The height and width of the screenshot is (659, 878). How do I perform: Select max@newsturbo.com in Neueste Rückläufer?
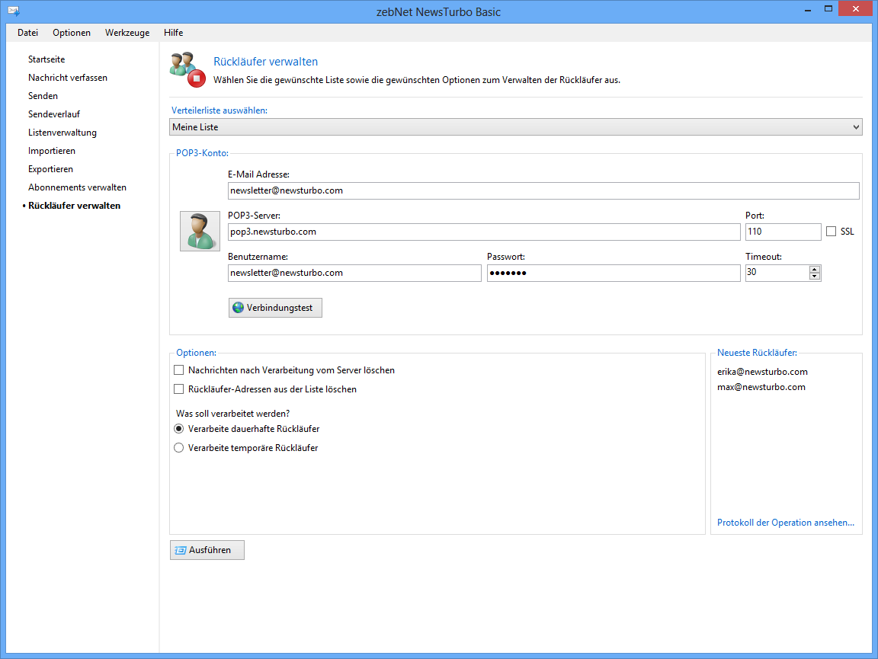tap(761, 387)
